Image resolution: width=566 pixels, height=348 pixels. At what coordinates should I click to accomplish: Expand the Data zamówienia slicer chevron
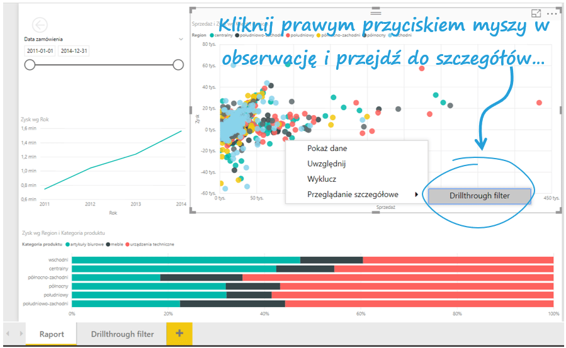click(x=181, y=38)
